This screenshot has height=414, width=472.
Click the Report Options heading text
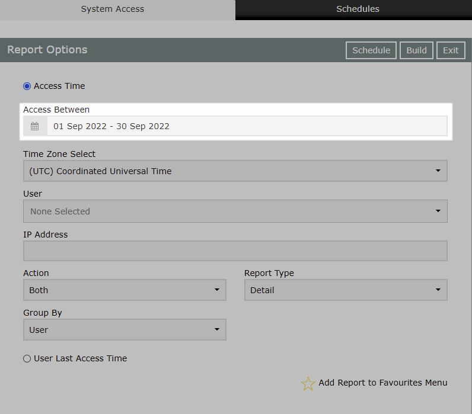tap(47, 50)
